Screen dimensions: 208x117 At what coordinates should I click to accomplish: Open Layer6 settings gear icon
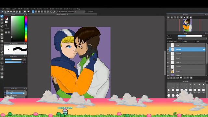[204, 49]
